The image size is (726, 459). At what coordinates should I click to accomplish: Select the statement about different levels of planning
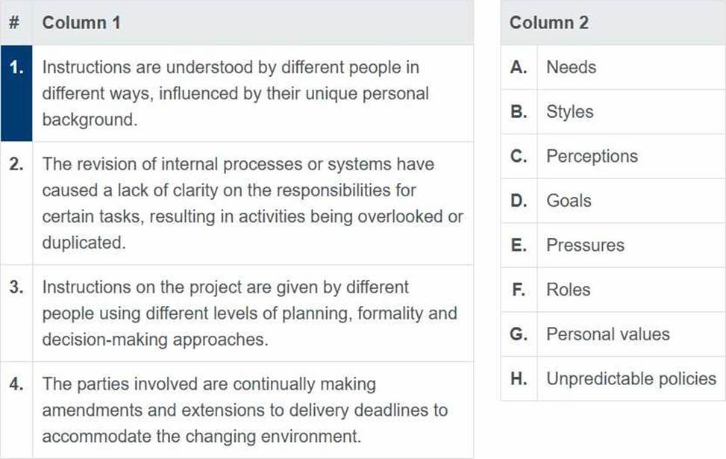(x=253, y=313)
